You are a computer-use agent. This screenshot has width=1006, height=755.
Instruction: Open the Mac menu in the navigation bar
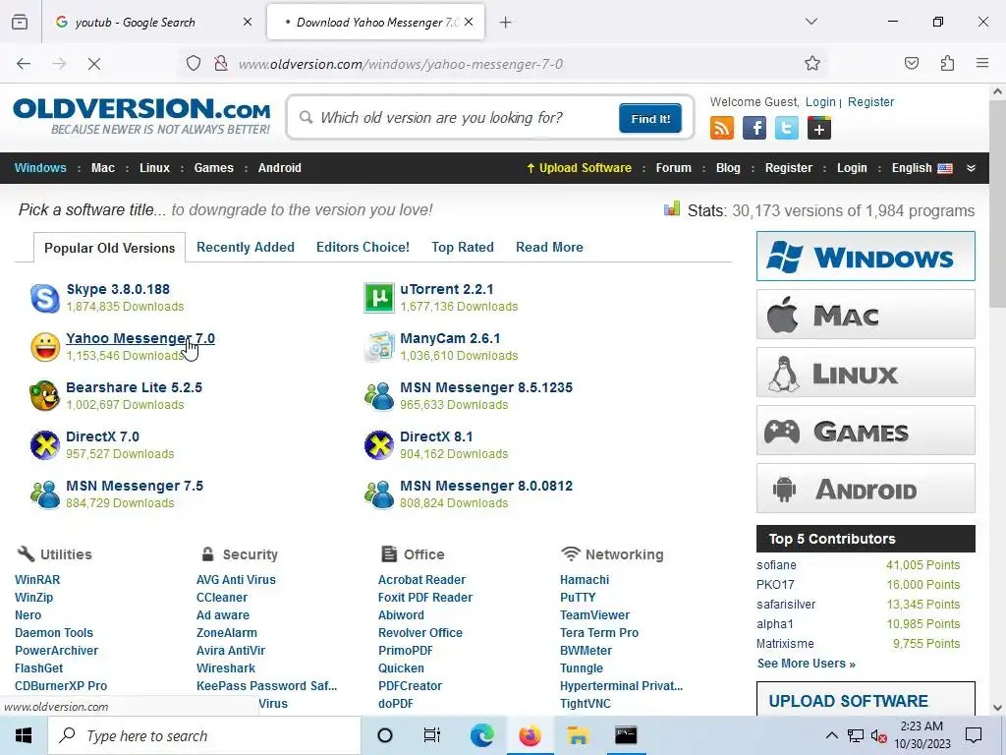[102, 168]
